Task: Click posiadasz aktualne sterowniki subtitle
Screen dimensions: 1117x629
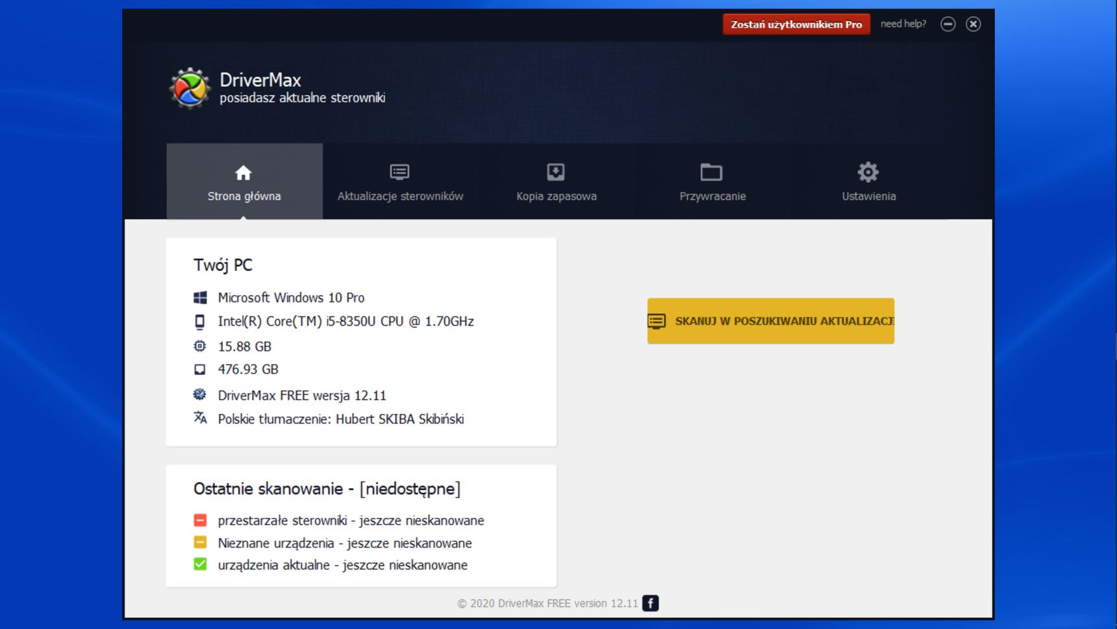Action: (303, 98)
